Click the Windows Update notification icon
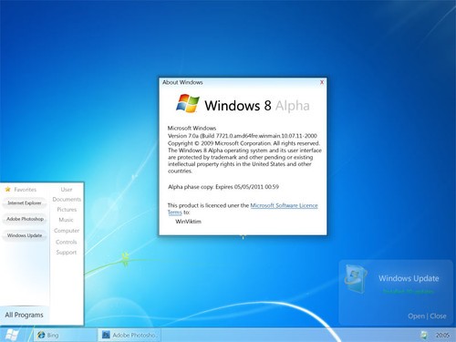The image size is (456, 342). (356, 279)
